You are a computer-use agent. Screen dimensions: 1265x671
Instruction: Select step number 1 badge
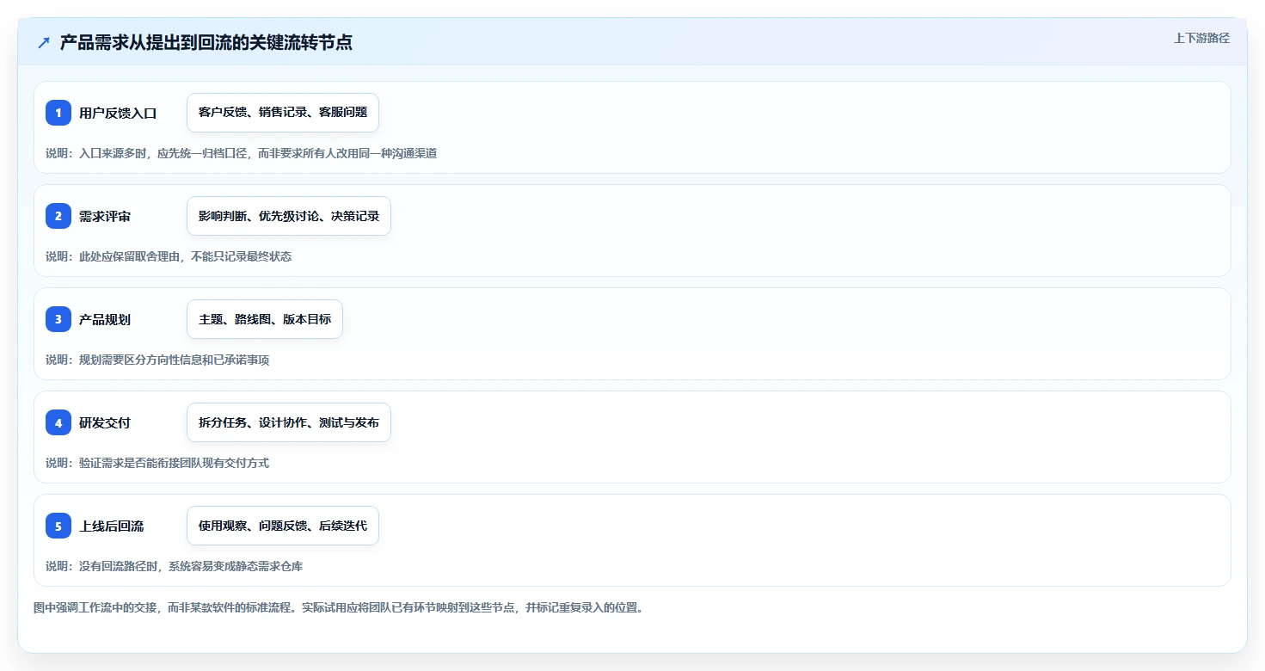58,113
